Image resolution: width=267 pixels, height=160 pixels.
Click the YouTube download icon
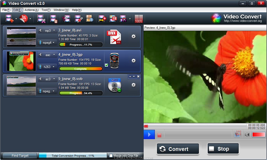coord(23,18)
